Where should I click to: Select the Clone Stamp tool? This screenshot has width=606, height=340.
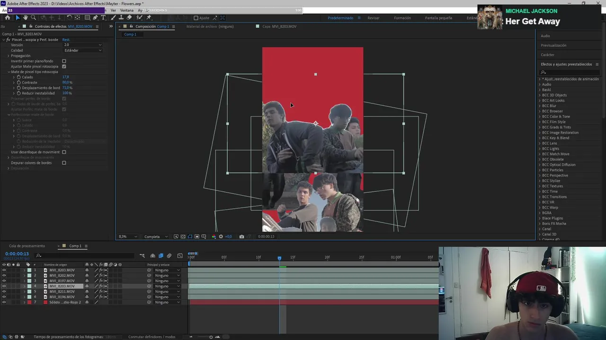[121, 17]
